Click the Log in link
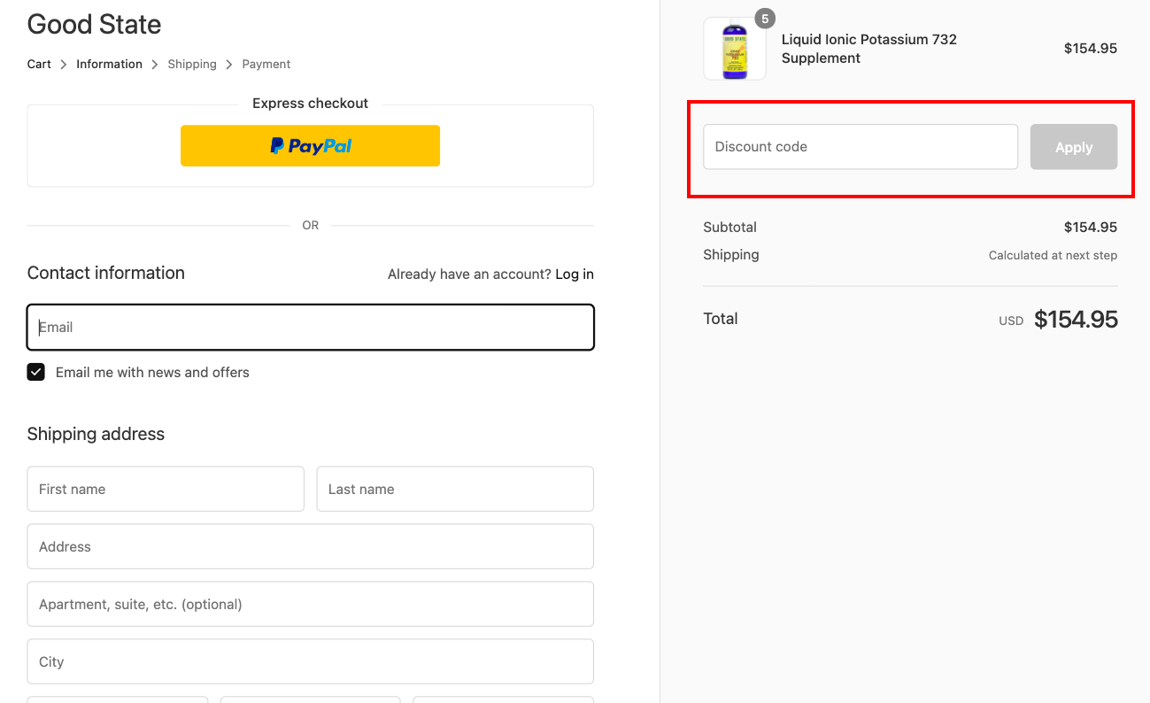Viewport: 1150px width, 703px height. click(575, 274)
